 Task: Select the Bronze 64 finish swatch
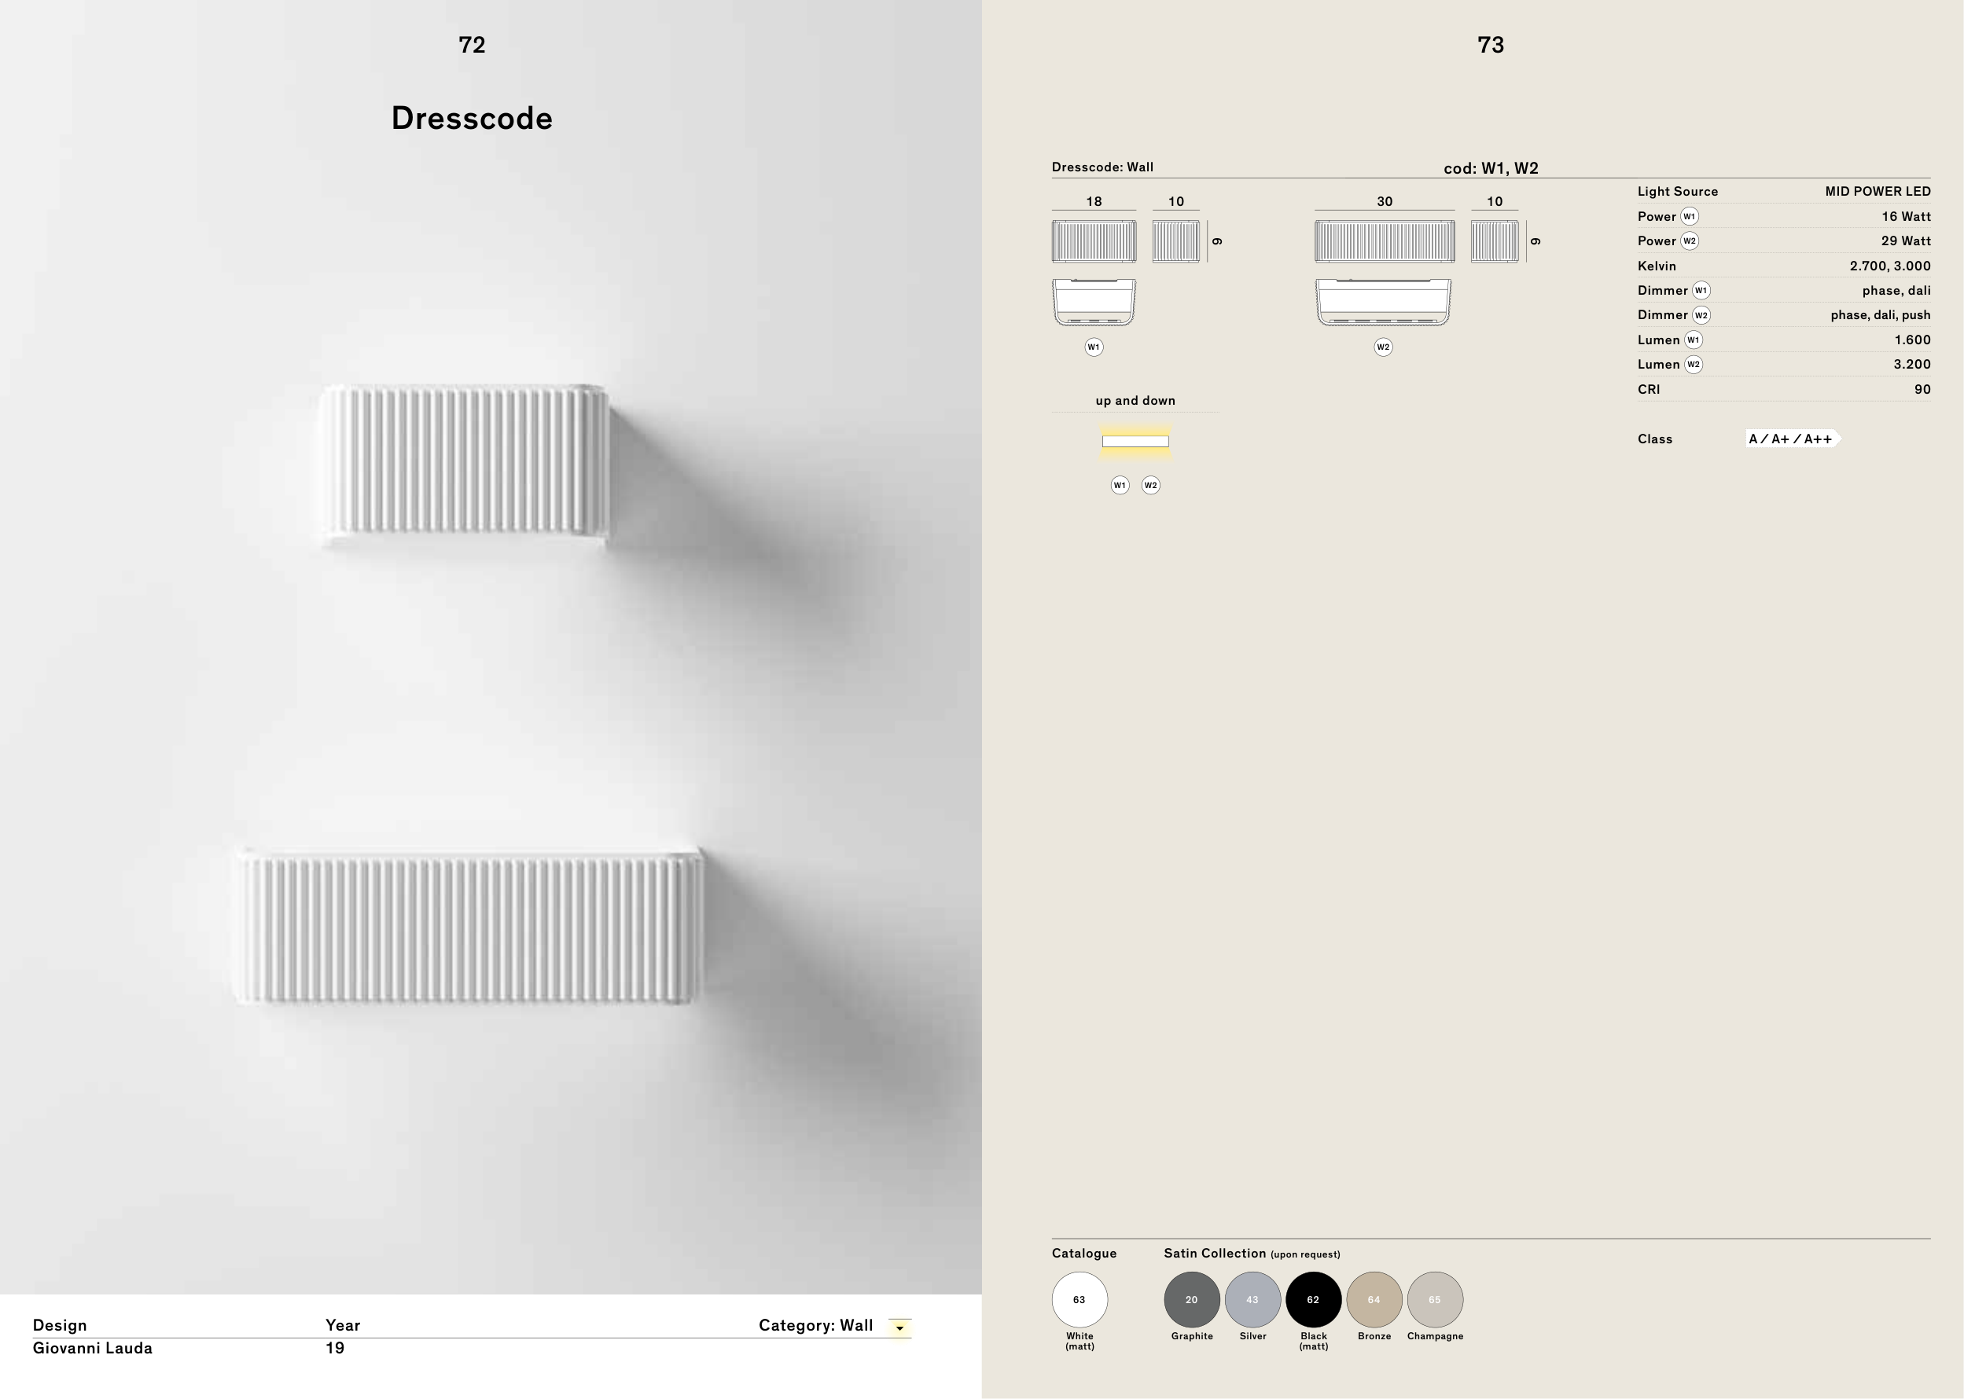[x=1374, y=1299]
